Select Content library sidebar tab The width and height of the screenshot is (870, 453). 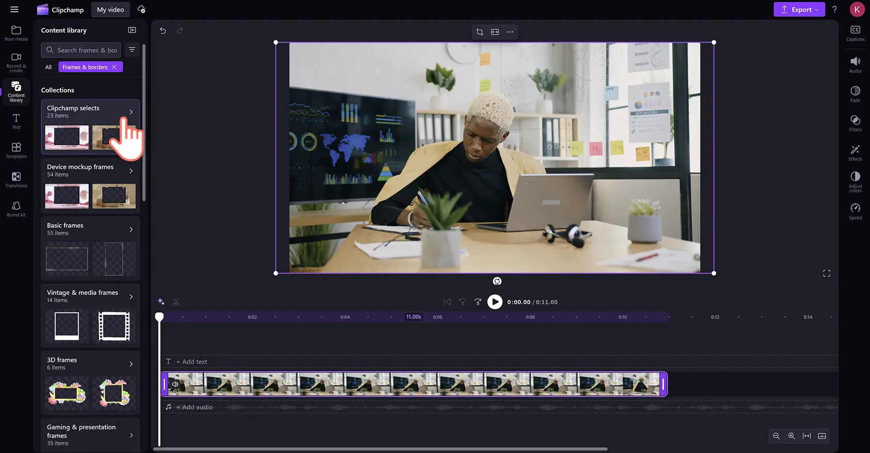coord(16,92)
